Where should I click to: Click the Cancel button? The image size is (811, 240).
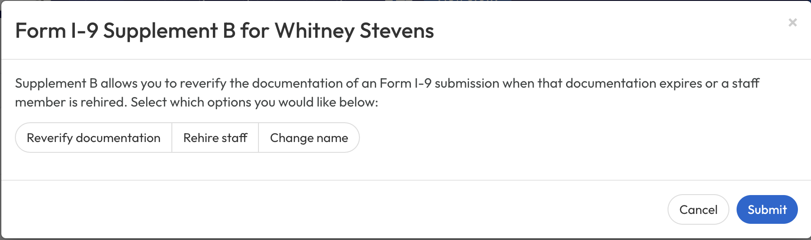pyautogui.click(x=698, y=209)
